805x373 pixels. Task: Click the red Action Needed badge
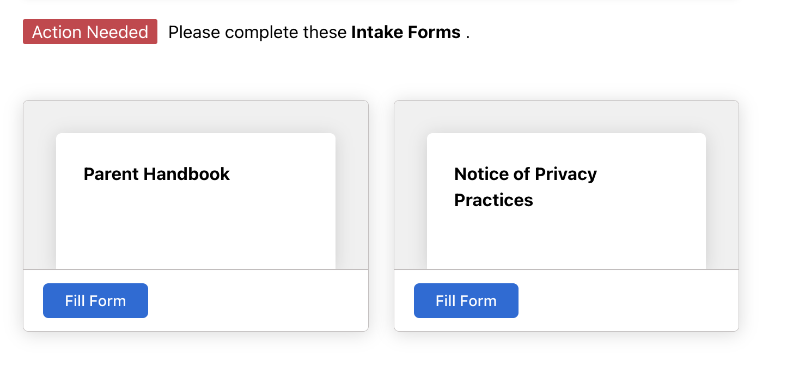click(90, 32)
